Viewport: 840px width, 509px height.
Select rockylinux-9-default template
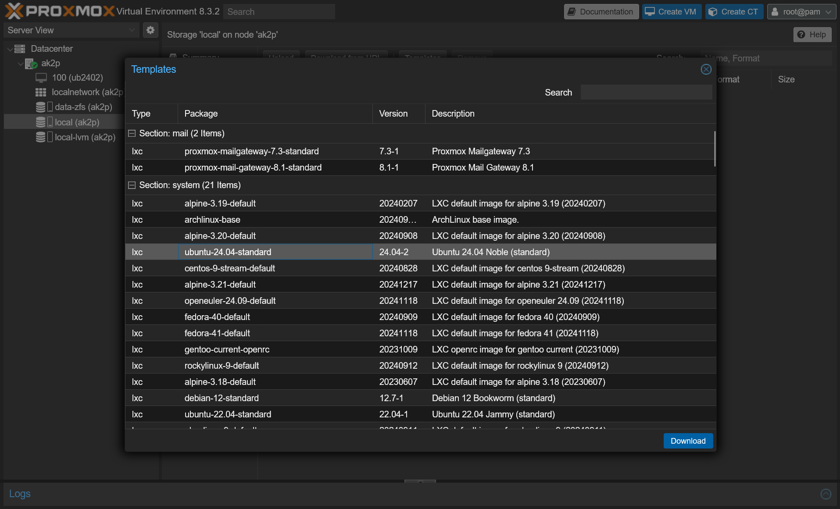421,366
